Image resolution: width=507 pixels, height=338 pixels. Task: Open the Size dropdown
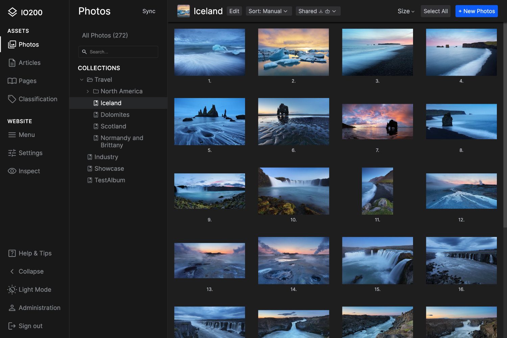(x=406, y=11)
